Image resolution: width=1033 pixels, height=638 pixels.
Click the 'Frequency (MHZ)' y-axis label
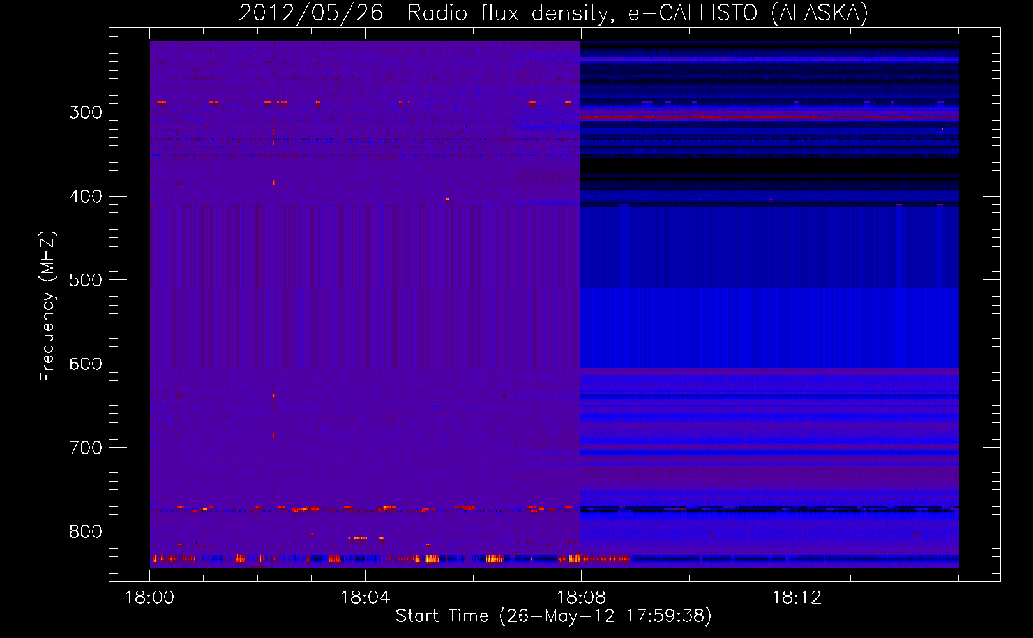tap(49, 306)
